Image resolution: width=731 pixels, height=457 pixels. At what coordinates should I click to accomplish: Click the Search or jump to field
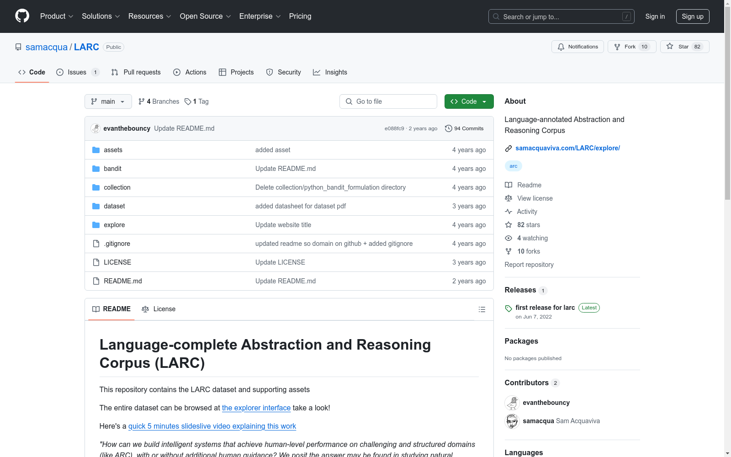[561, 16]
